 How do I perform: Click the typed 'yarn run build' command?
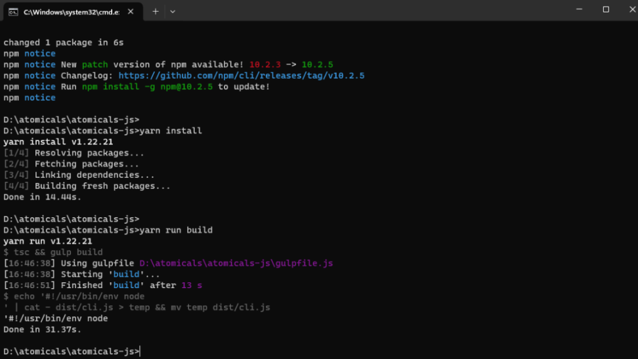175,230
